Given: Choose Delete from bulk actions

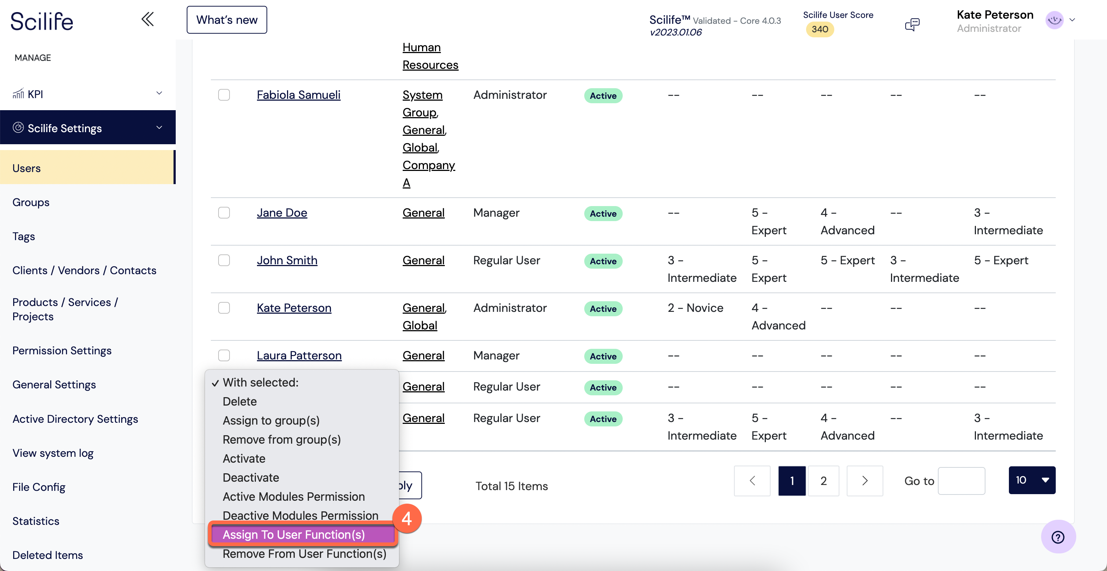Looking at the screenshot, I should (x=302, y=401).
